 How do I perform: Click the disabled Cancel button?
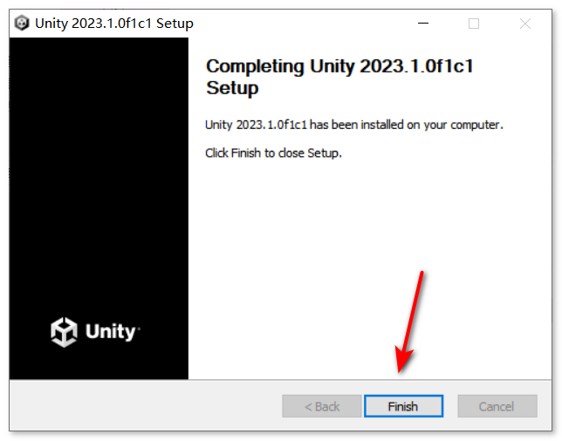point(497,406)
